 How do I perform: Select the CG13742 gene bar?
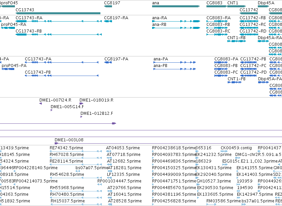(x=249, y=13)
